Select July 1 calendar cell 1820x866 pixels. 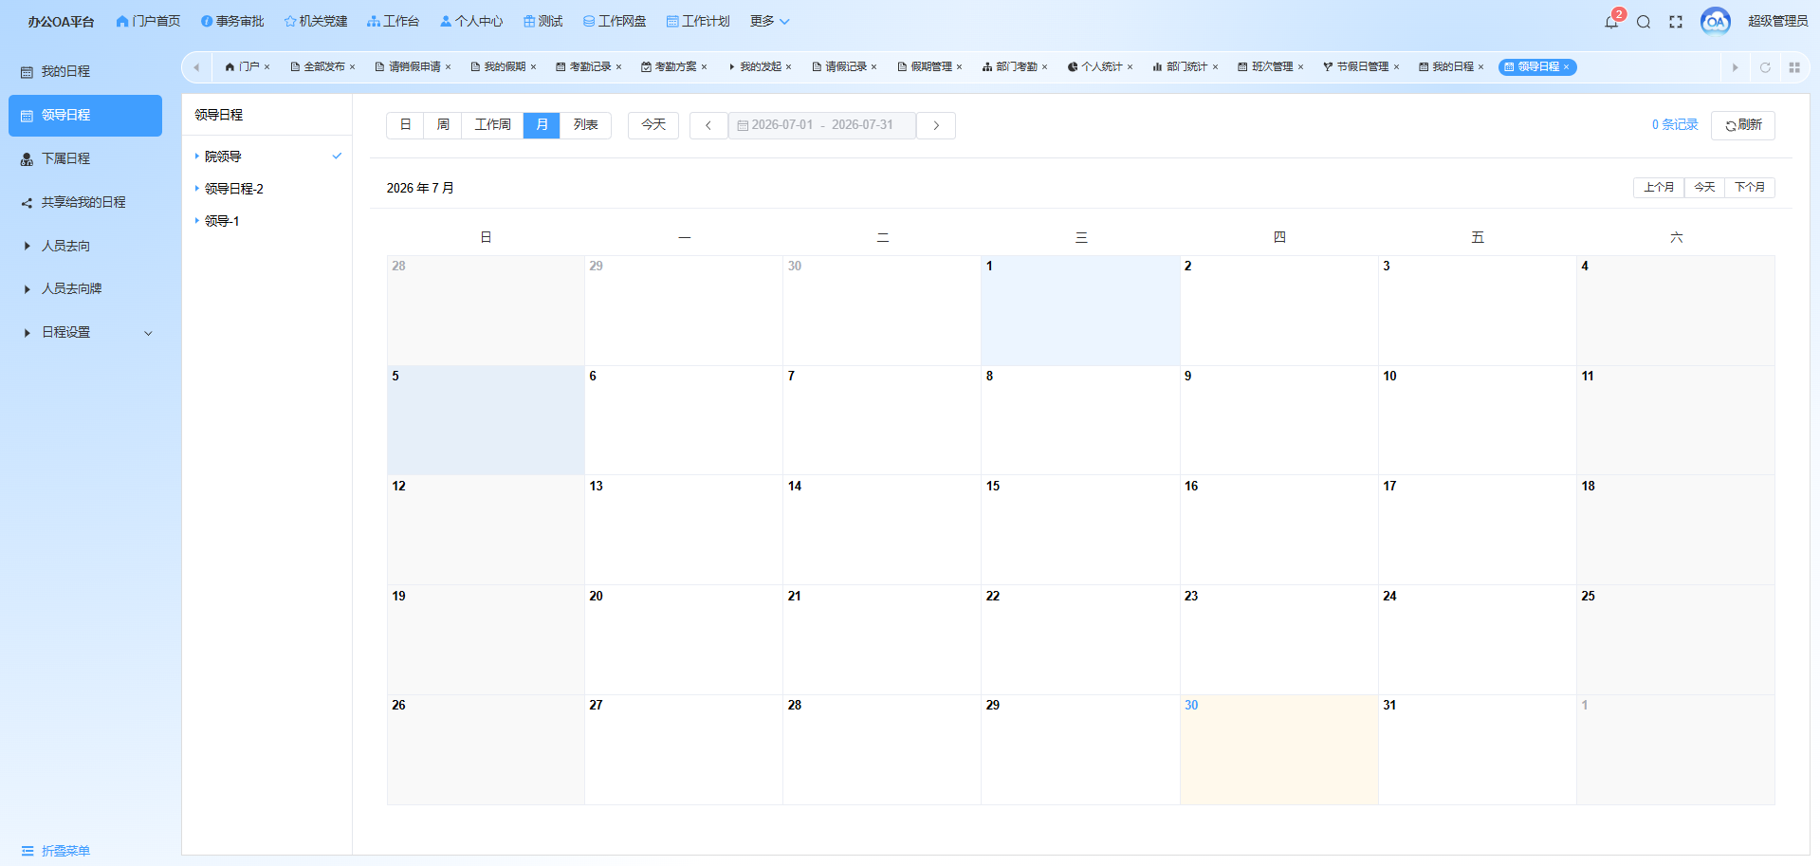click(x=1080, y=310)
